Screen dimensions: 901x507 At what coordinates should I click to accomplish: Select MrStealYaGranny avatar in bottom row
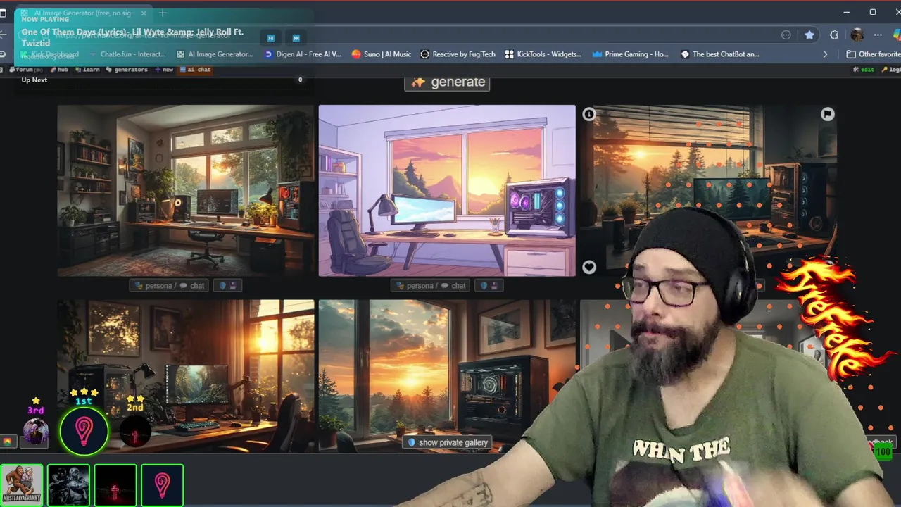click(x=22, y=485)
